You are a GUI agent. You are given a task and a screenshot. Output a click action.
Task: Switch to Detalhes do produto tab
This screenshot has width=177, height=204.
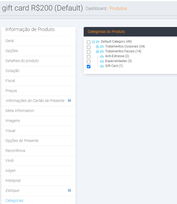click(x=38, y=61)
